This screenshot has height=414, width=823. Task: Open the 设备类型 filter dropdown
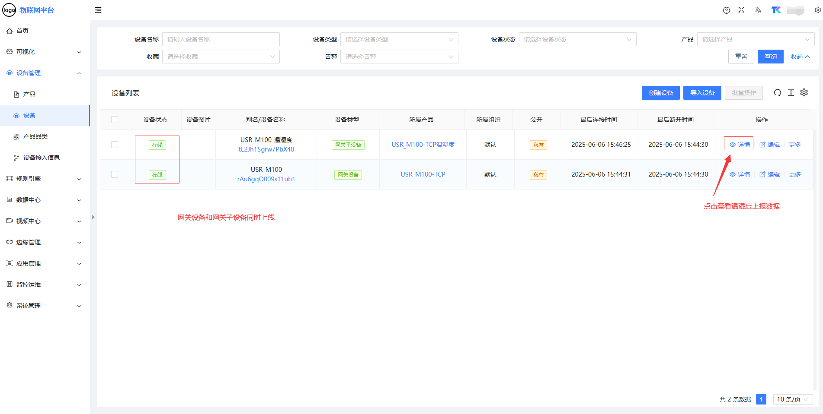coord(399,39)
